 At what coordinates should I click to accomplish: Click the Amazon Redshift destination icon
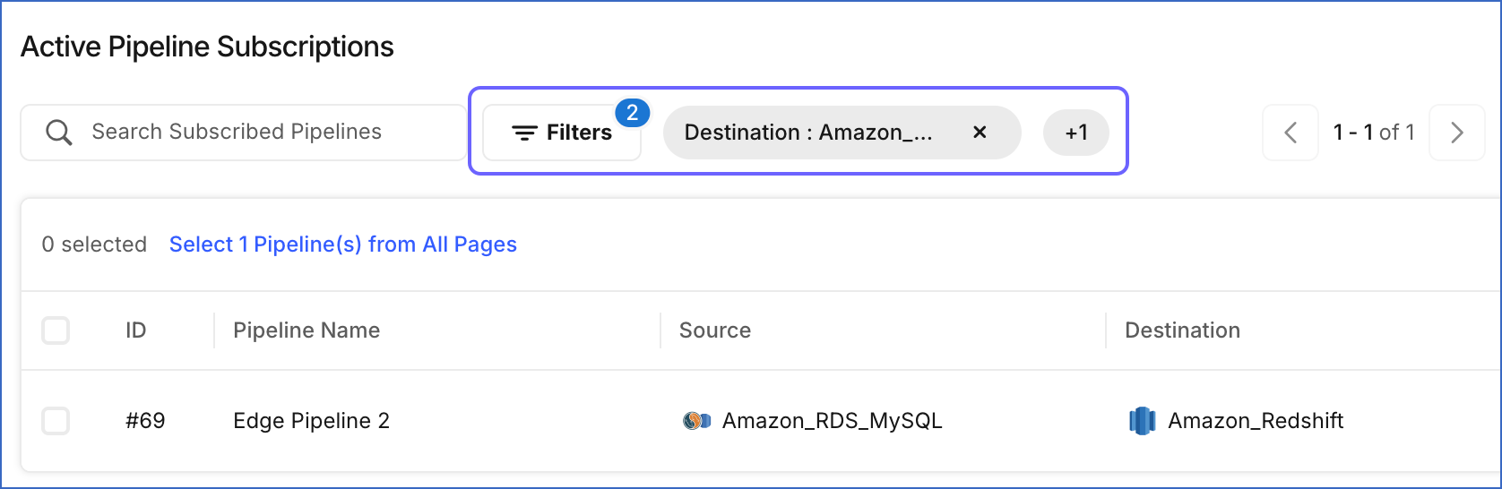coord(1142,420)
